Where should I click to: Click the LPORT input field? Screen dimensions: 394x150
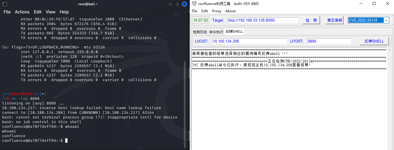[x=329, y=41]
